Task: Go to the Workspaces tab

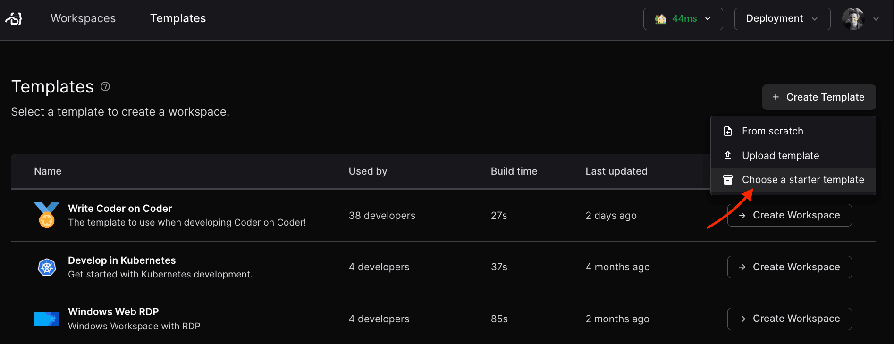Action: [83, 18]
